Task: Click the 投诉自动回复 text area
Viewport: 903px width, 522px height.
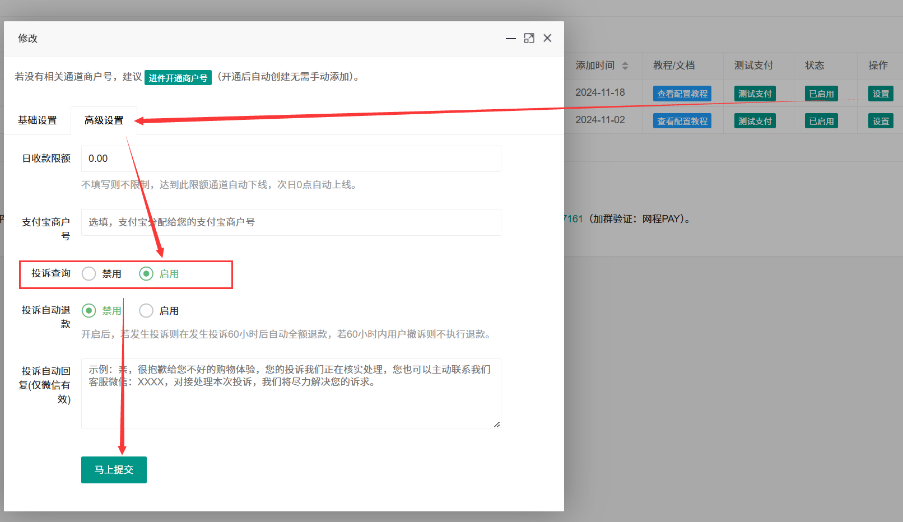Action: pyautogui.click(x=291, y=393)
